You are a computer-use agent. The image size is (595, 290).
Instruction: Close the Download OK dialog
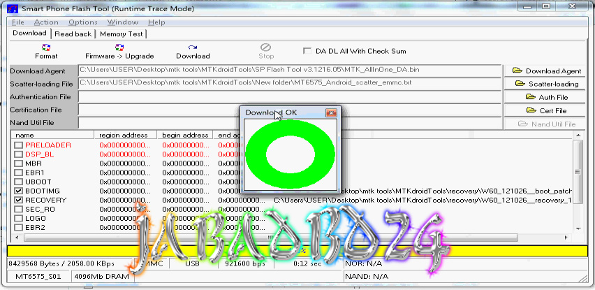(x=331, y=113)
